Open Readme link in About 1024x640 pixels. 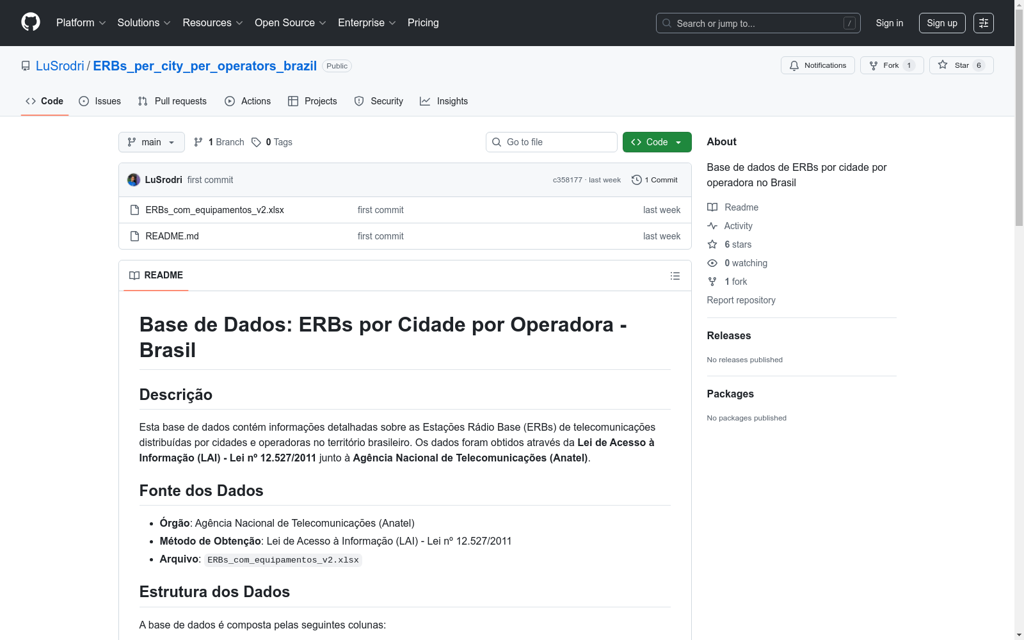[x=733, y=207]
